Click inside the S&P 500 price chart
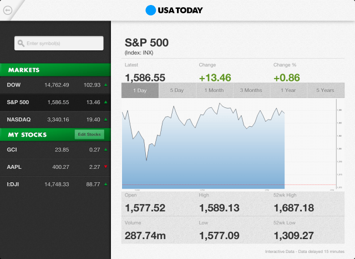 (x=222, y=144)
